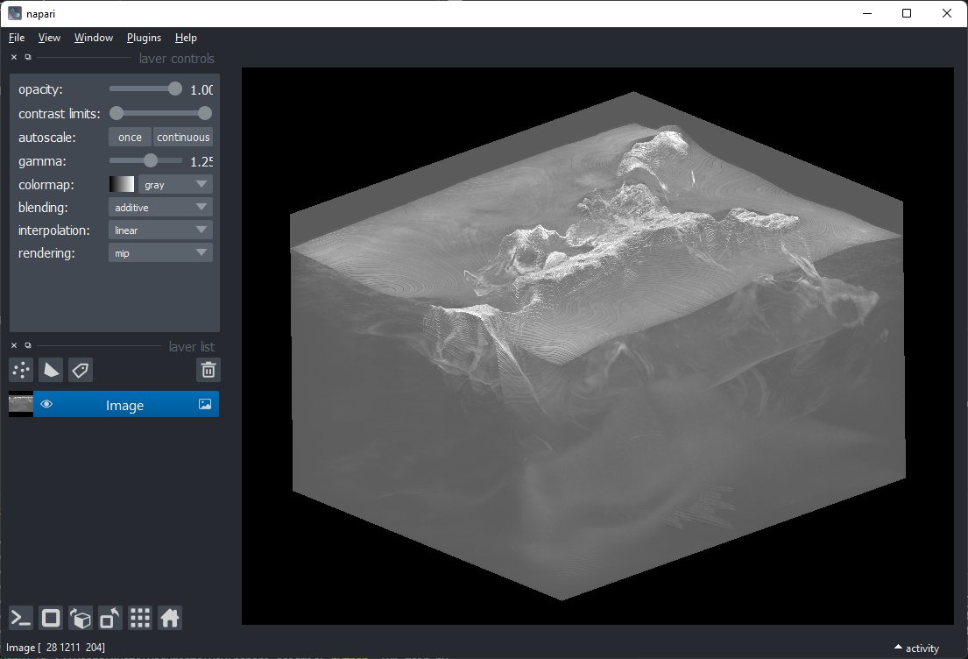
Task: Toggle Image layer visibility eye
Action: [x=46, y=404]
